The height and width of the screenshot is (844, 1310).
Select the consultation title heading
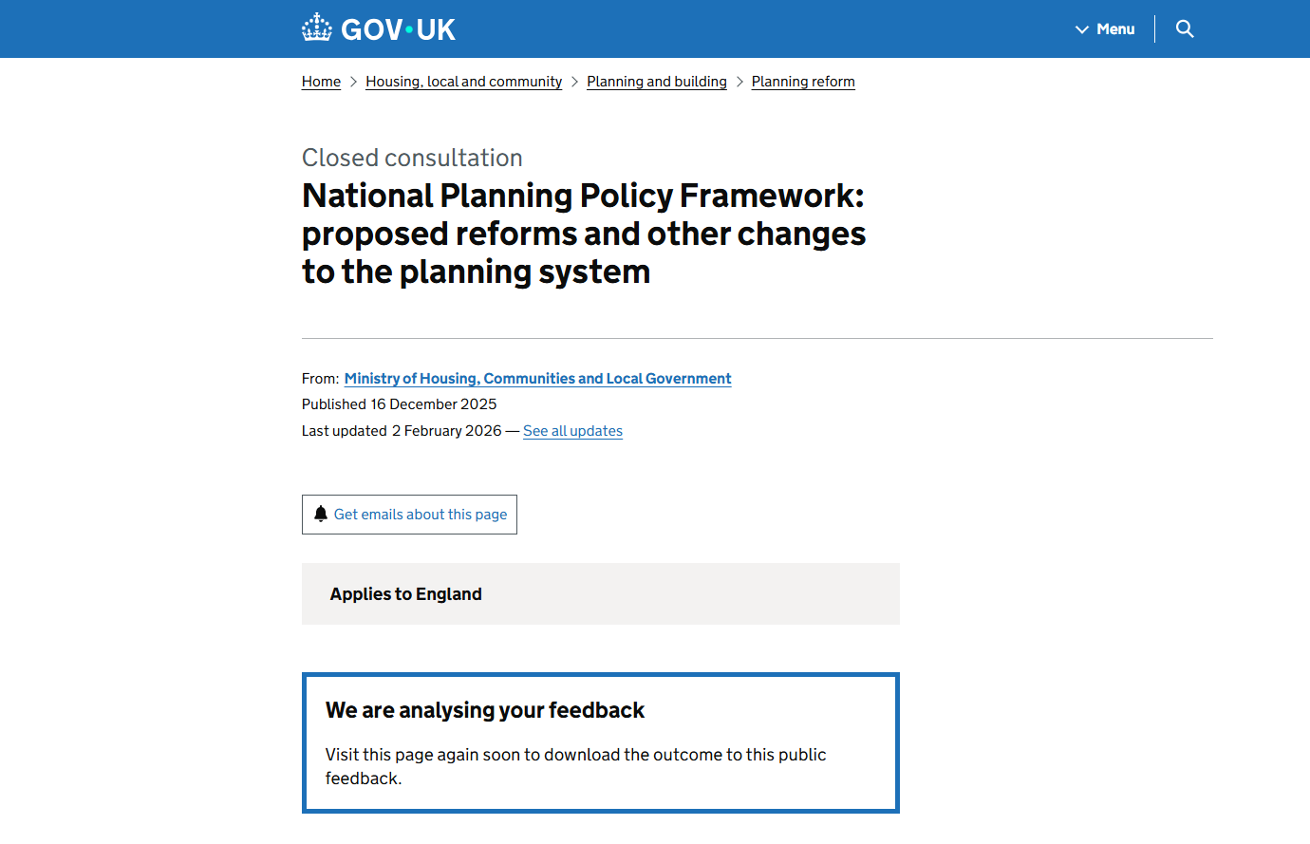coord(583,233)
